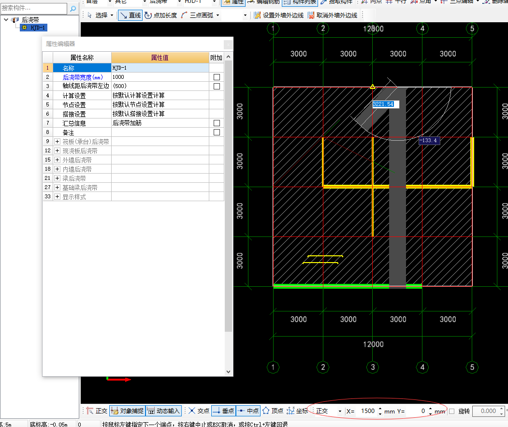
Task: Click property panel scrollbar down arrow
Action: pos(229,371)
